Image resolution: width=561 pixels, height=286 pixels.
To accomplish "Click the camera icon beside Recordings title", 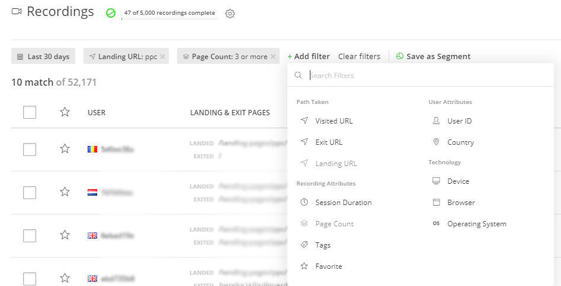I will pos(17,11).
